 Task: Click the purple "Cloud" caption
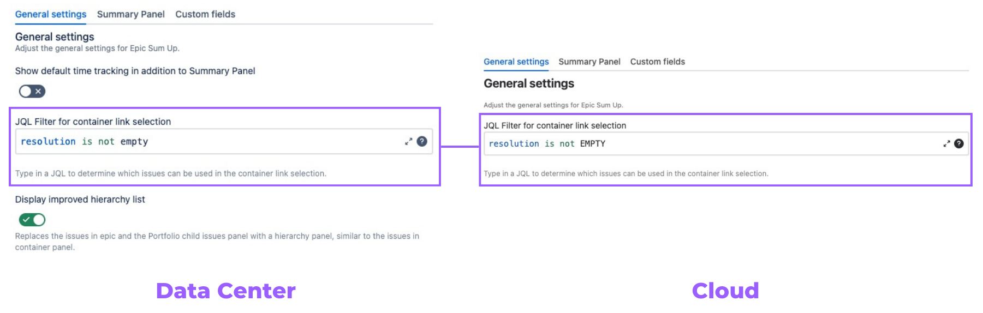coord(725,291)
